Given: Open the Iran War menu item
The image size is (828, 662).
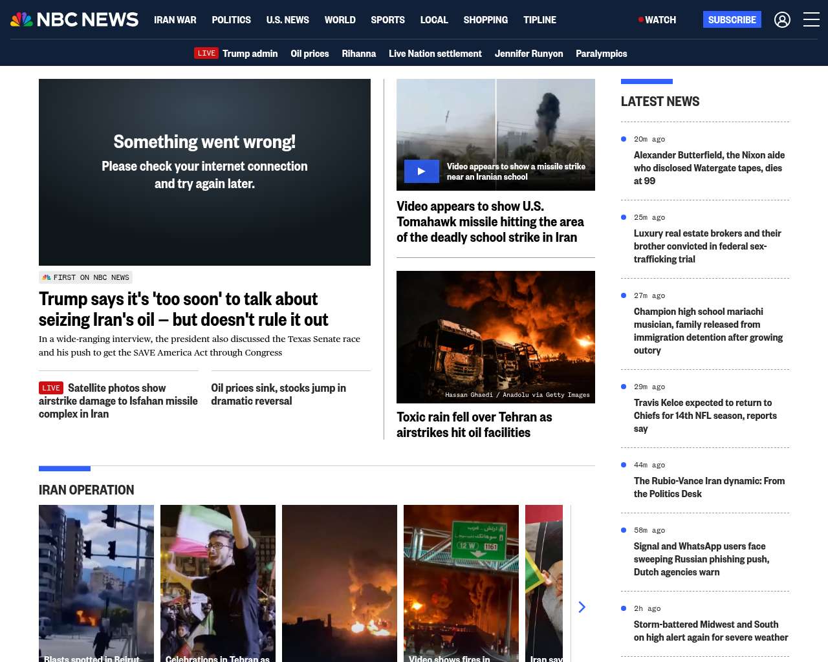Looking at the screenshot, I should tap(175, 20).
